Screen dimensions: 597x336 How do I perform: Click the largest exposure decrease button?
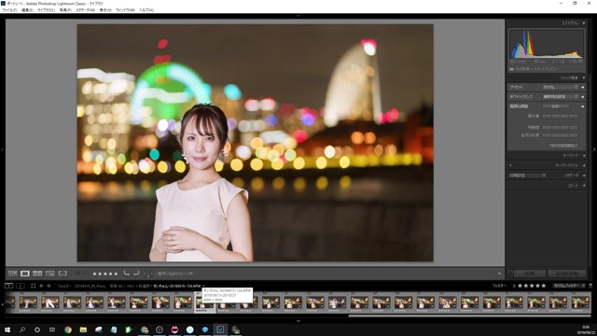547,116
